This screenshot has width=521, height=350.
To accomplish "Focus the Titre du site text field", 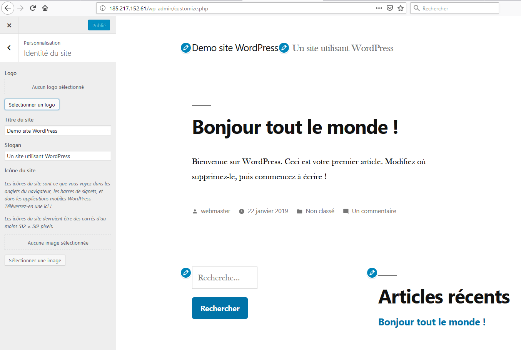I will pos(58,131).
